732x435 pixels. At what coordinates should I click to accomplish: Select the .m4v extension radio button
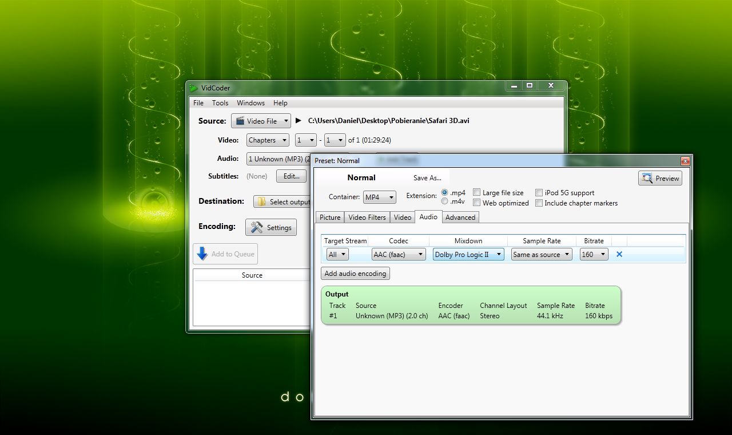444,201
